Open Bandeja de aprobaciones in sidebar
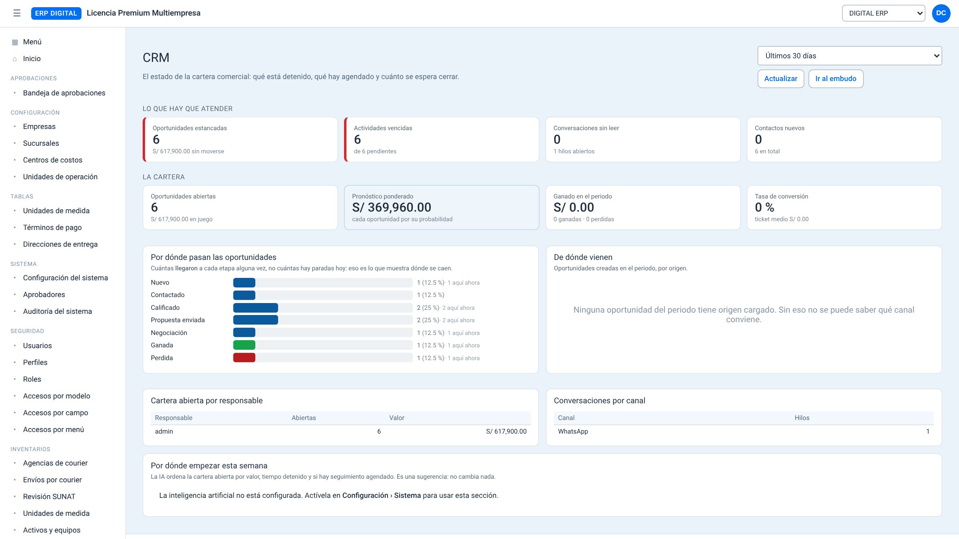Viewport: 959px width, 539px height. [x=64, y=93]
